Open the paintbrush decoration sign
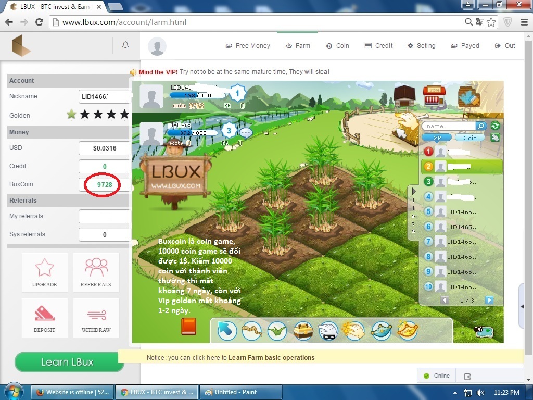Viewport: 533px width, 400px height. (x=469, y=96)
